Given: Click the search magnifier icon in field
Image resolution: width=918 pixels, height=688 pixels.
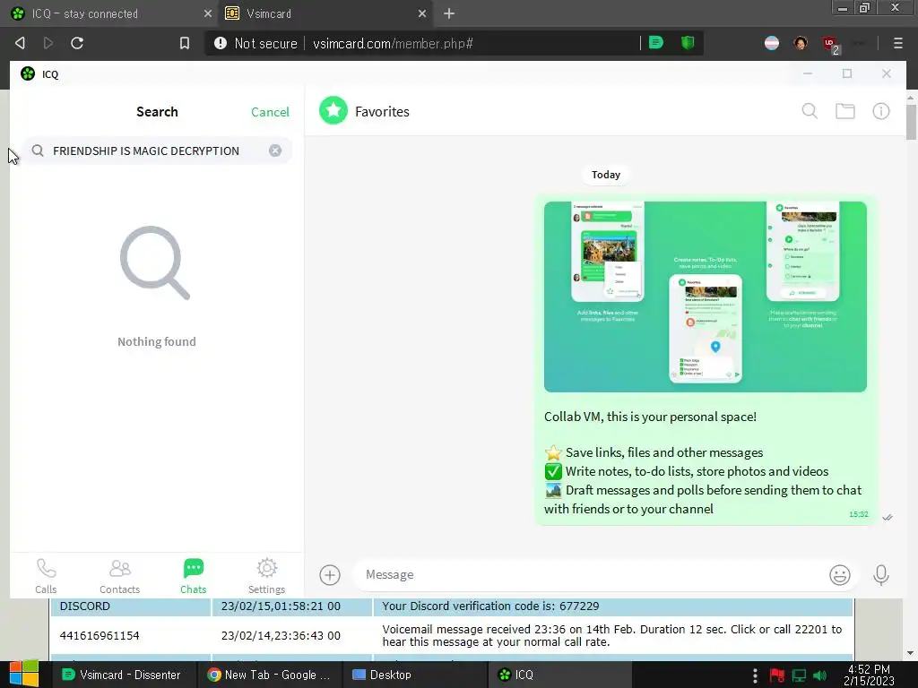Looking at the screenshot, I should [x=38, y=150].
